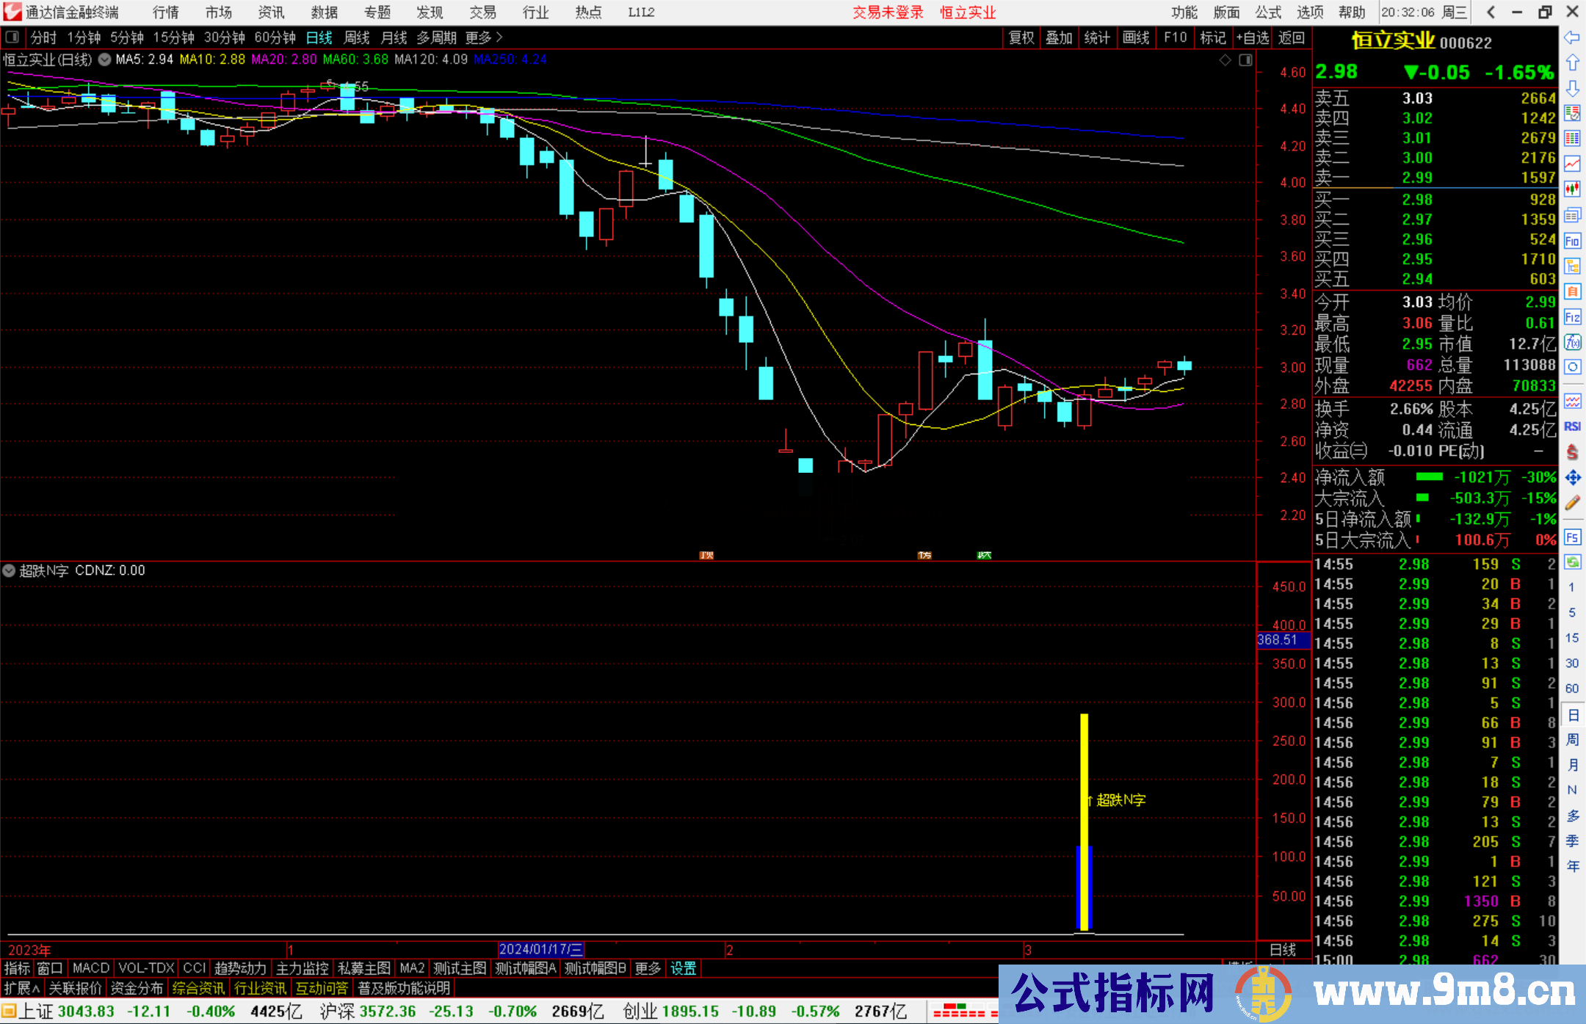Open the F10 company info sidebar icon

pos(1572,241)
